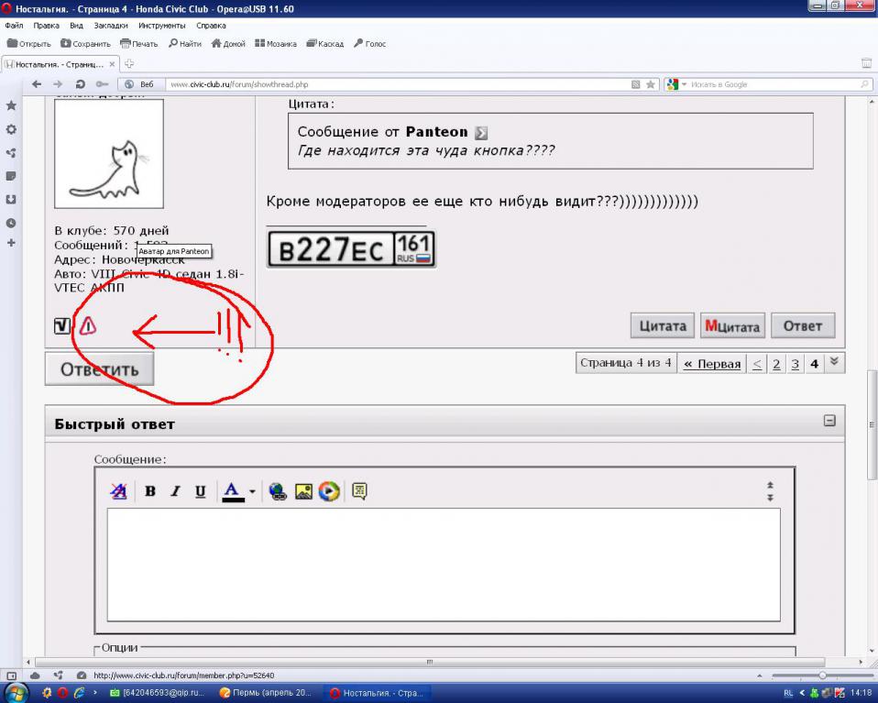Screen dimensions: 878x703
Task: Open the Opera bookmarks star panel
Action: [11, 106]
